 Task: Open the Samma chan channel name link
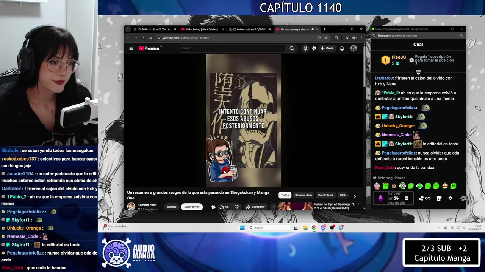pyautogui.click(x=147, y=205)
